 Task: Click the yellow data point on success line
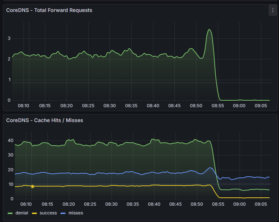coord(32,187)
